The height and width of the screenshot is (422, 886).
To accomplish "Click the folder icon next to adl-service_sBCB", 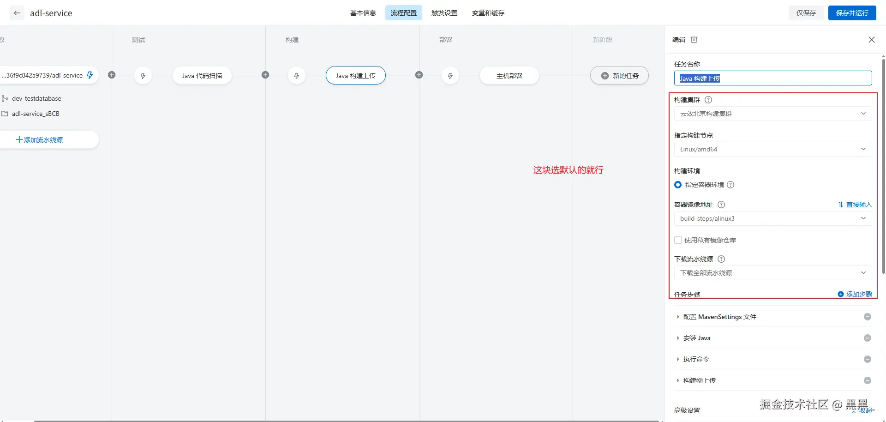I will 5,114.
